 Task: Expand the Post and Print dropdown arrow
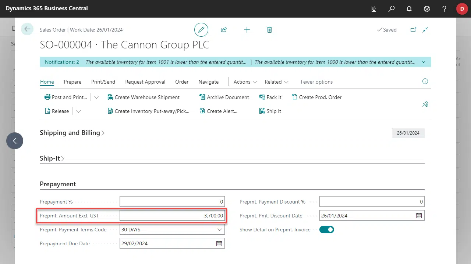point(96,97)
